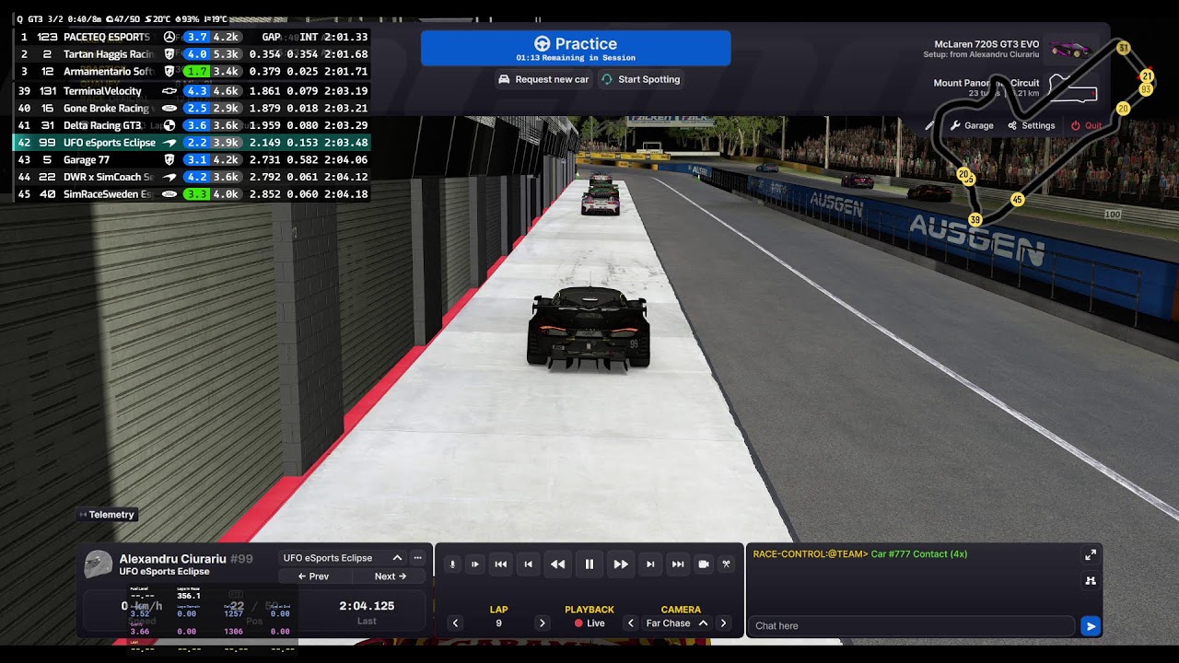Step one frame forward in replay

650,564
